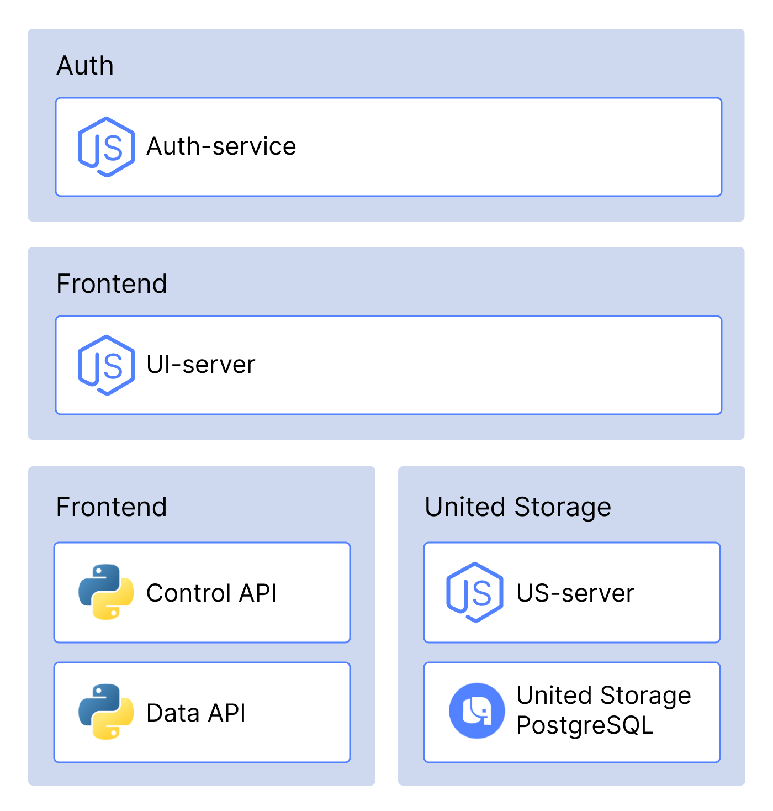Click the Node.js icon beside Auth-service
This screenshot has height=811, width=773.
pos(106,147)
